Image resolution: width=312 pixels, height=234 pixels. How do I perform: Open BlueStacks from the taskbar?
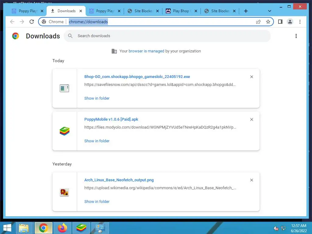click(x=81, y=228)
